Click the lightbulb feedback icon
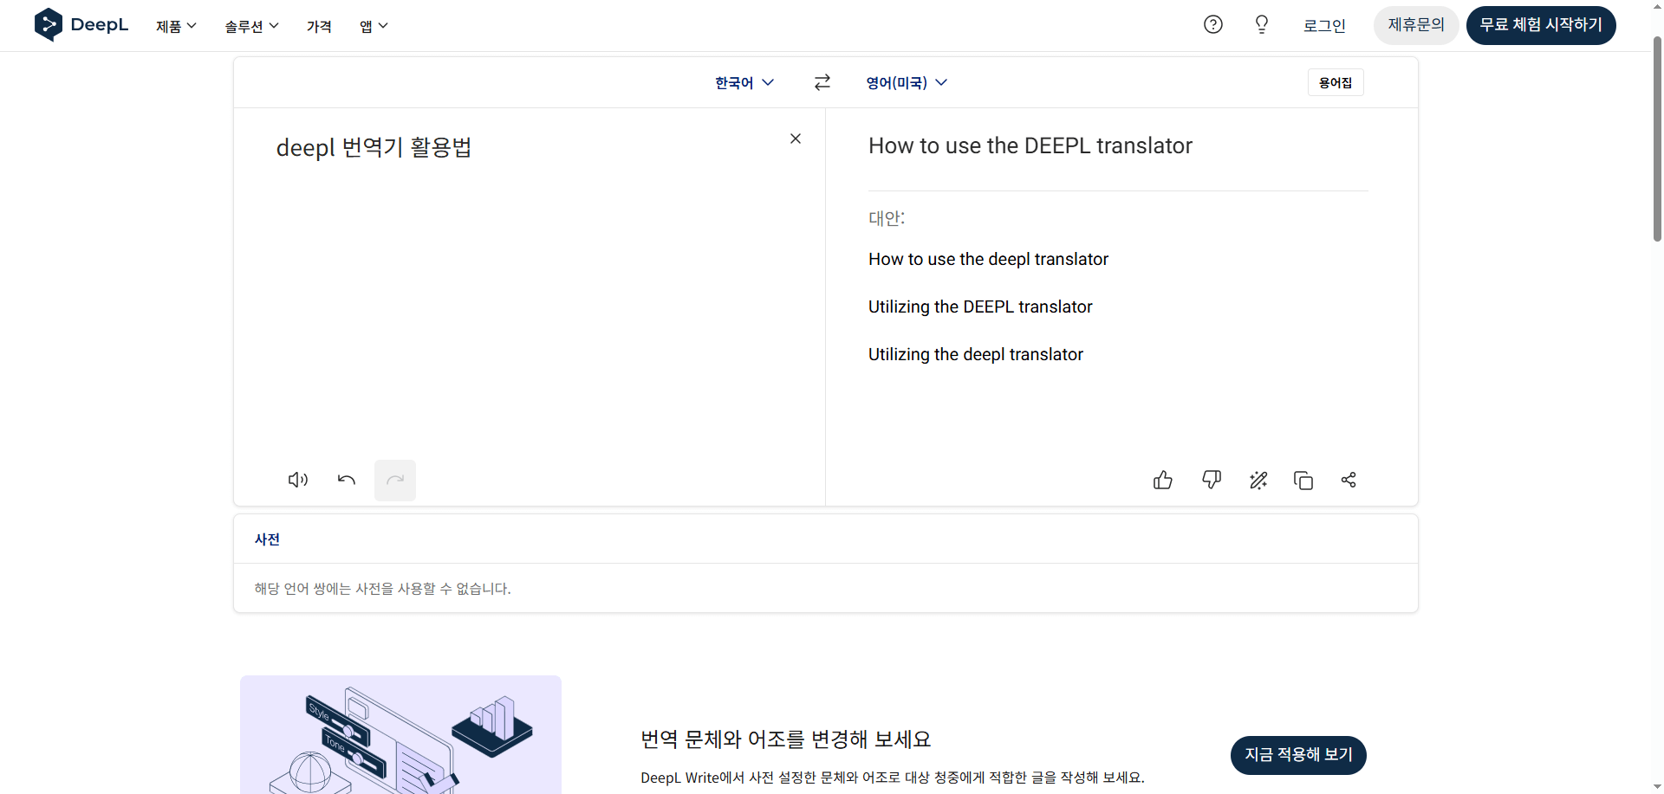This screenshot has height=794, width=1664. 1261,24
